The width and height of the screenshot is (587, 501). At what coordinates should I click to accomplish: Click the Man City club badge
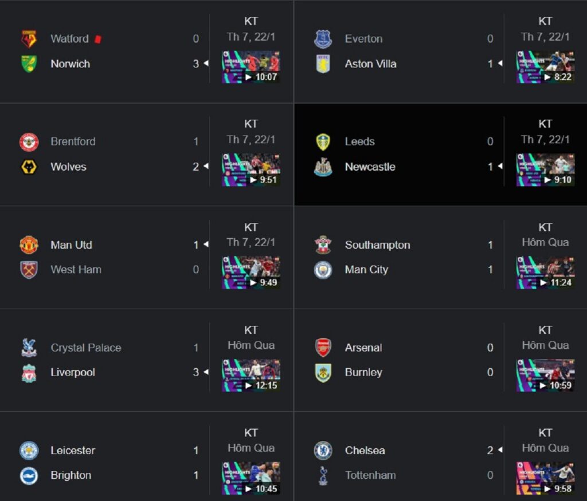(323, 270)
